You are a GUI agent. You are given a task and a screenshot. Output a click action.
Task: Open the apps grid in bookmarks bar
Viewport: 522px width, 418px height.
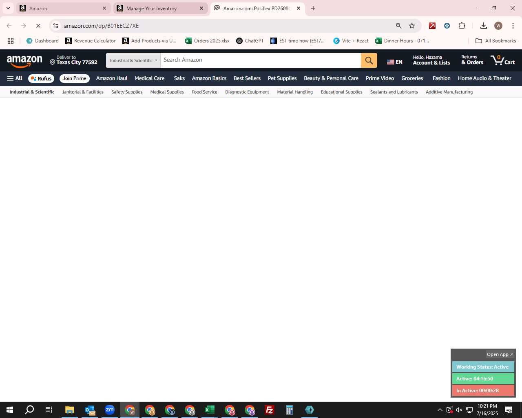coord(11,41)
